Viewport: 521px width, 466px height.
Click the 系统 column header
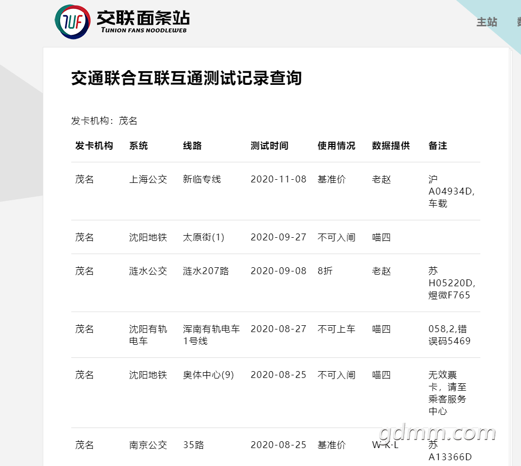pyautogui.click(x=138, y=146)
